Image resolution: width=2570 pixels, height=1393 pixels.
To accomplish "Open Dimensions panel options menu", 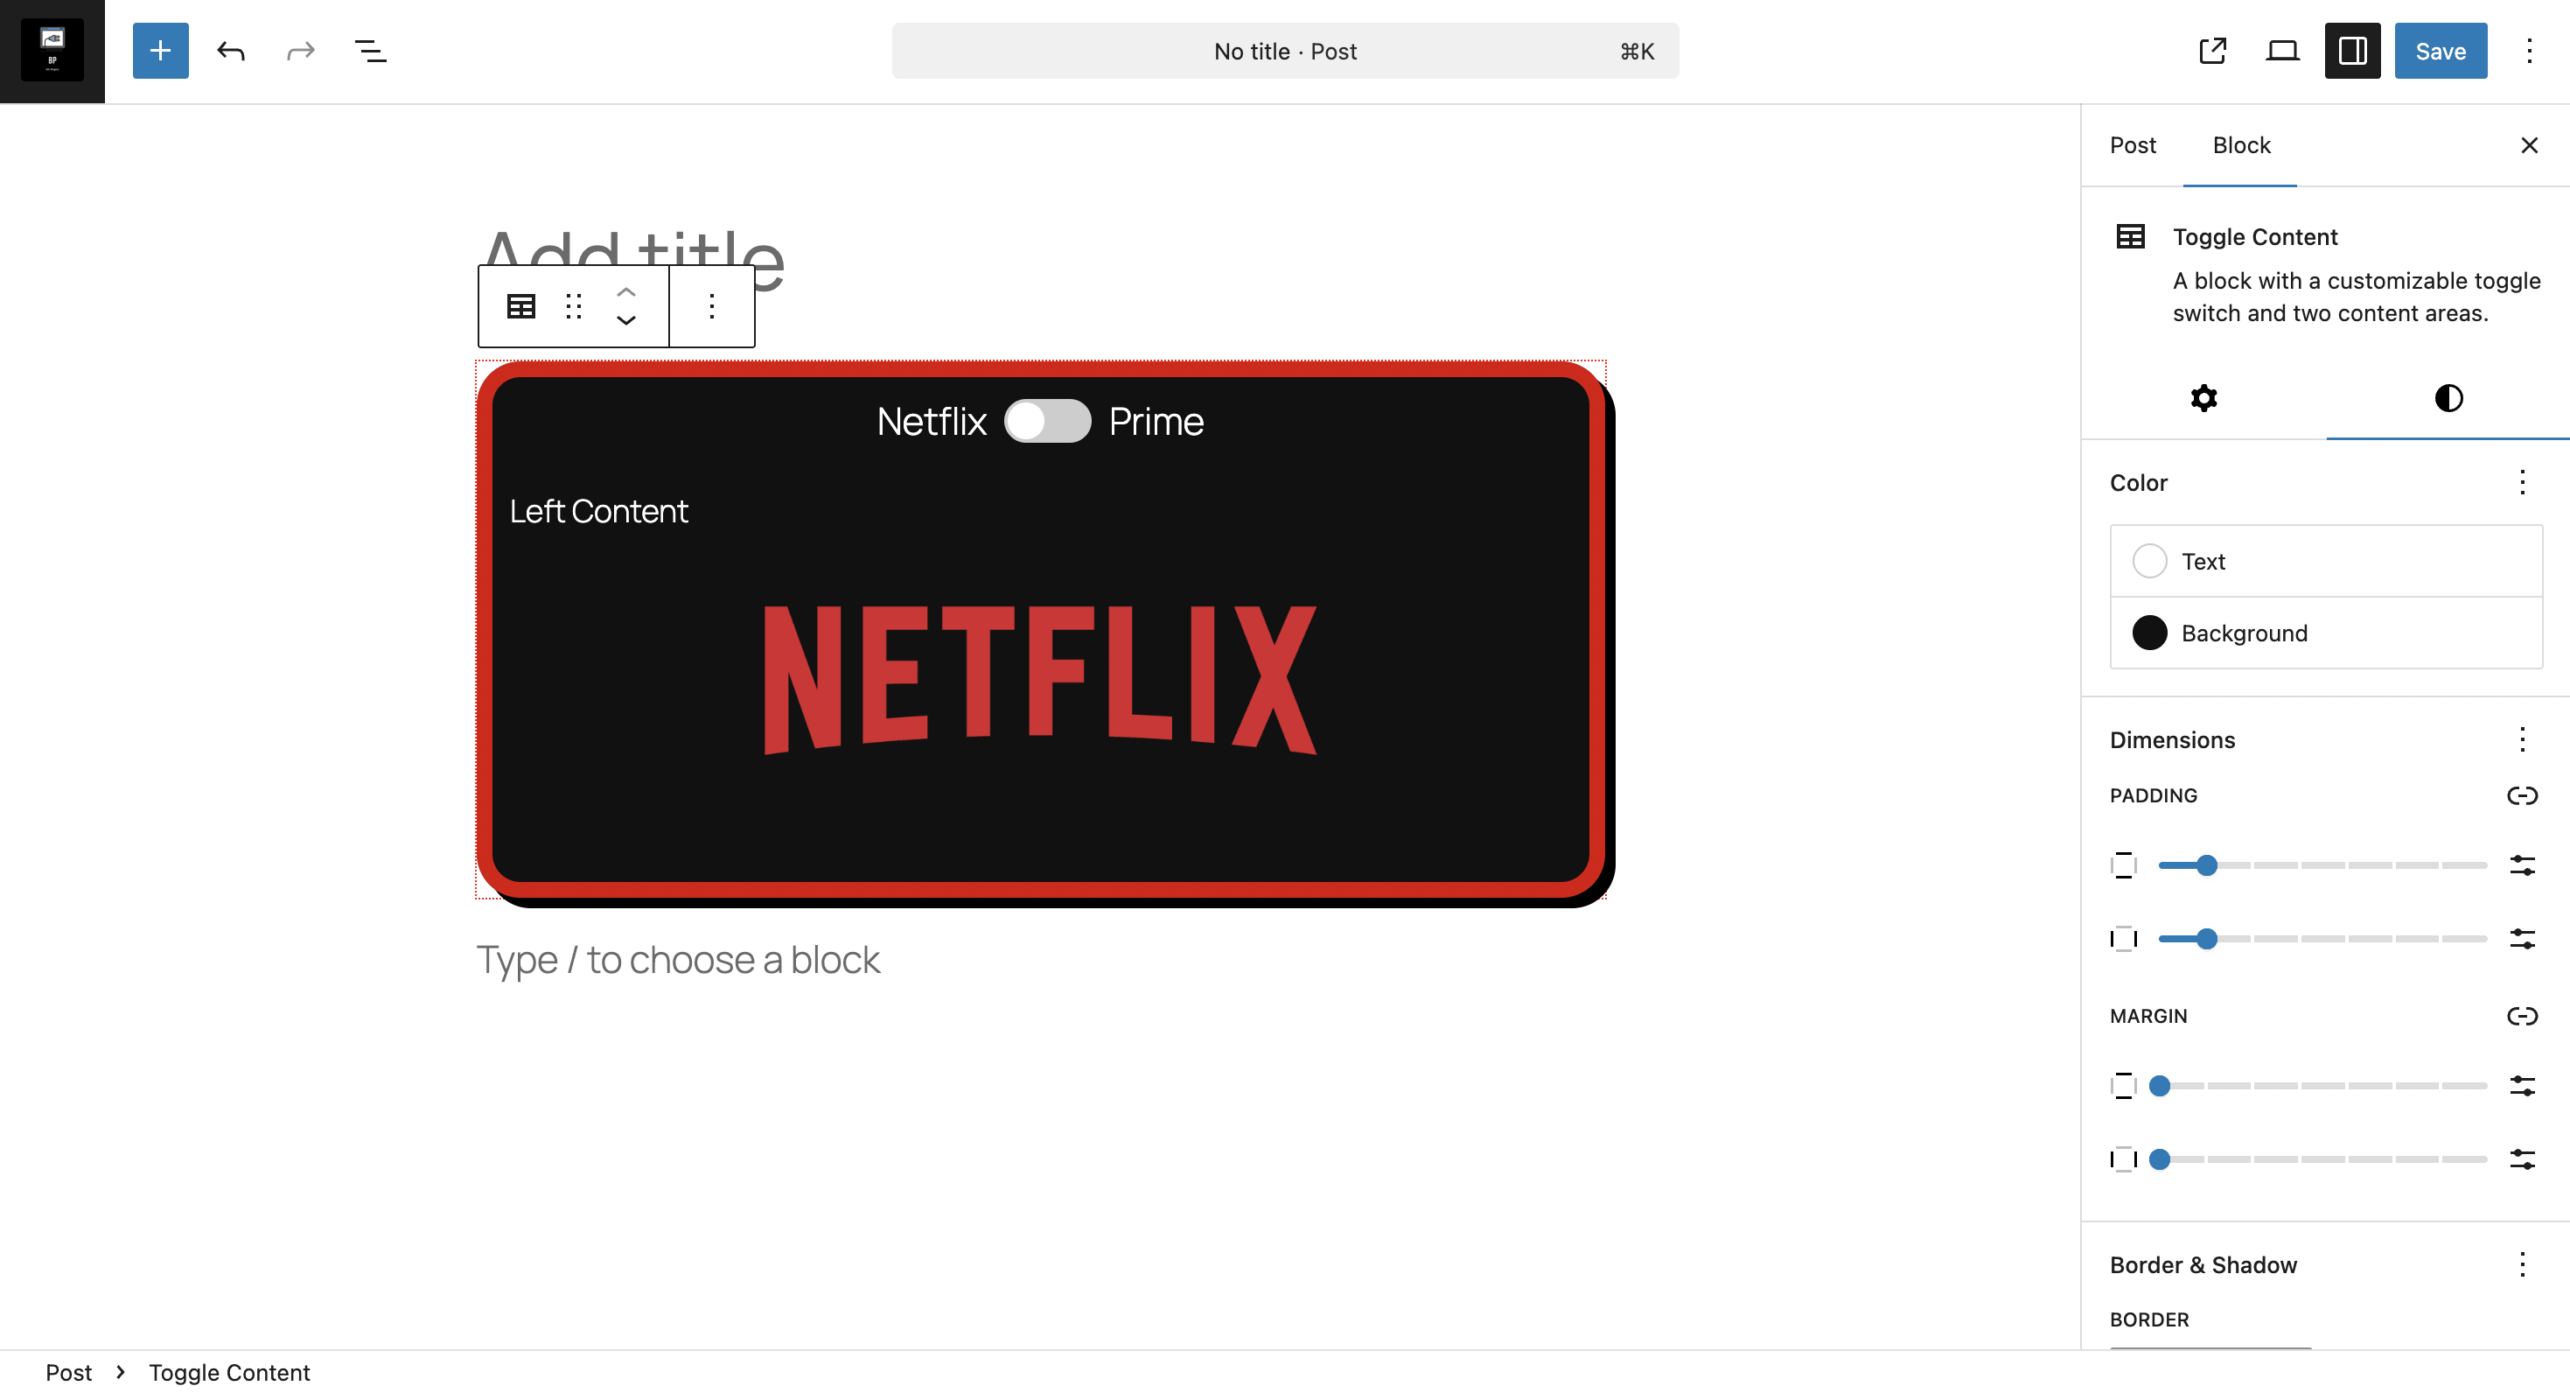I will click(2522, 740).
